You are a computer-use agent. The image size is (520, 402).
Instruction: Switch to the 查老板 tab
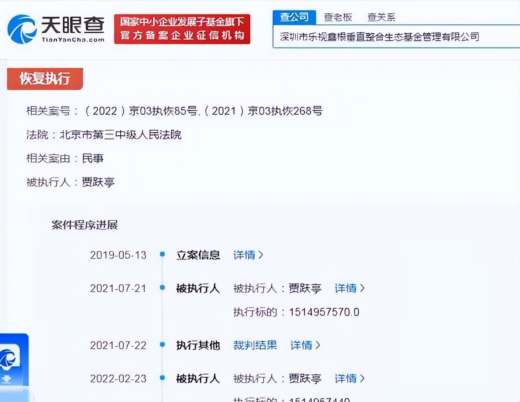click(x=338, y=17)
